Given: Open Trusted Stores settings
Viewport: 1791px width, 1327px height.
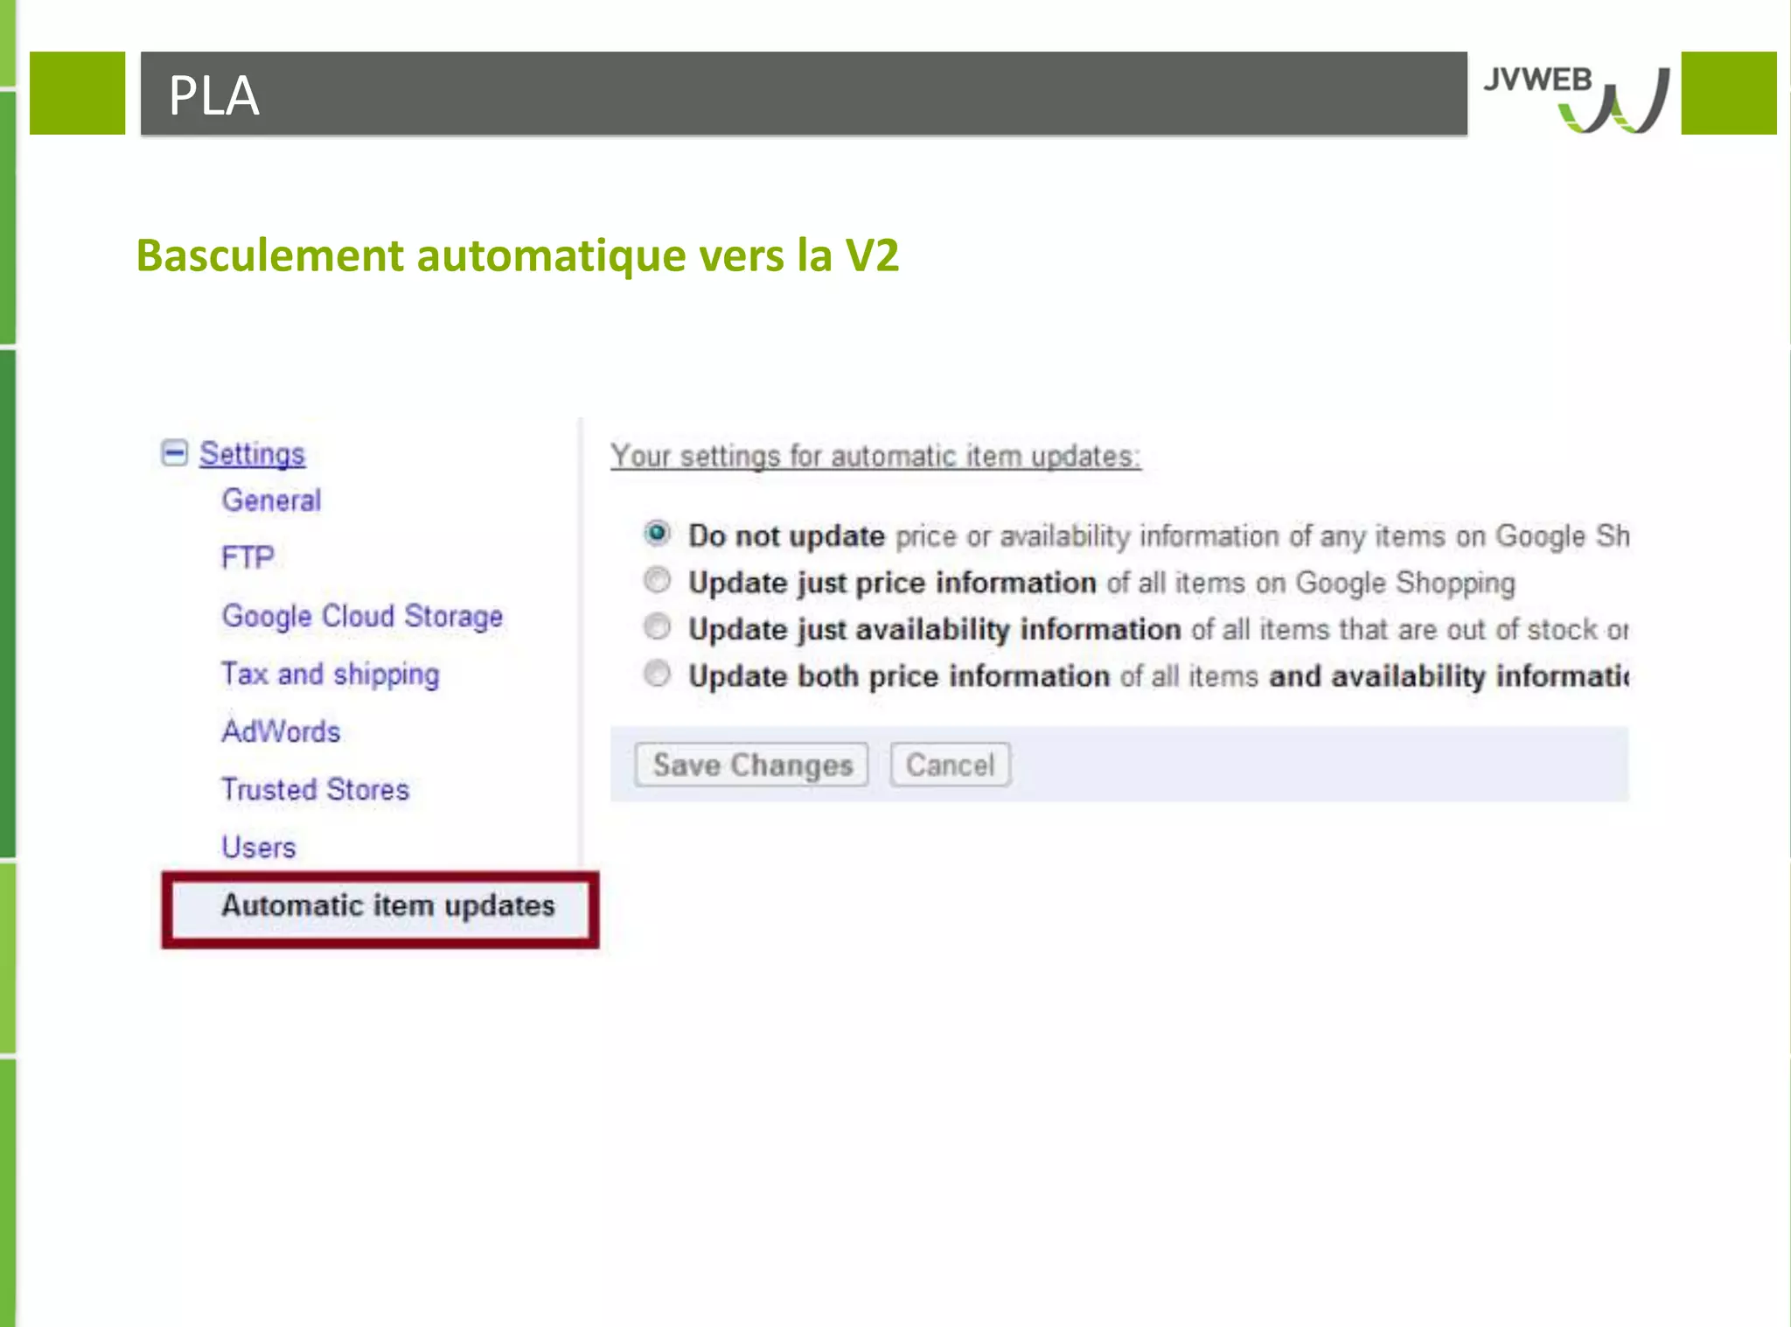Looking at the screenshot, I should (x=315, y=789).
